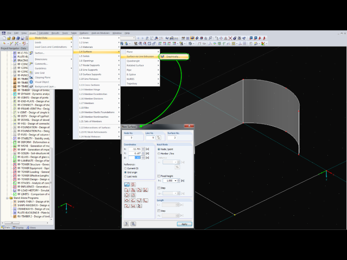Select the parabola tool in New Surface
Screen dimensions: 347x260
click(139, 201)
